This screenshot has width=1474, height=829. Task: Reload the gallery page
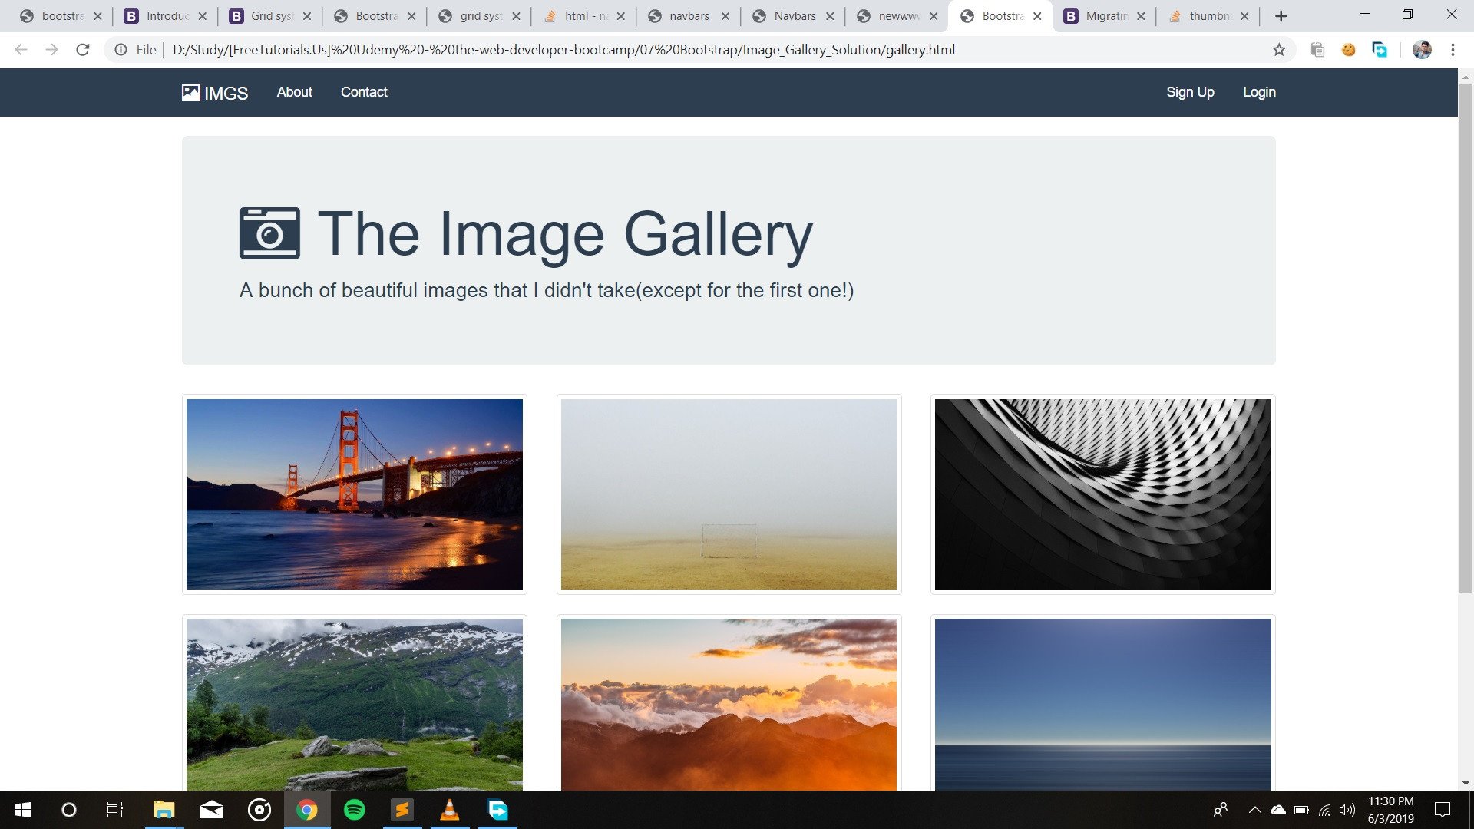[83, 50]
